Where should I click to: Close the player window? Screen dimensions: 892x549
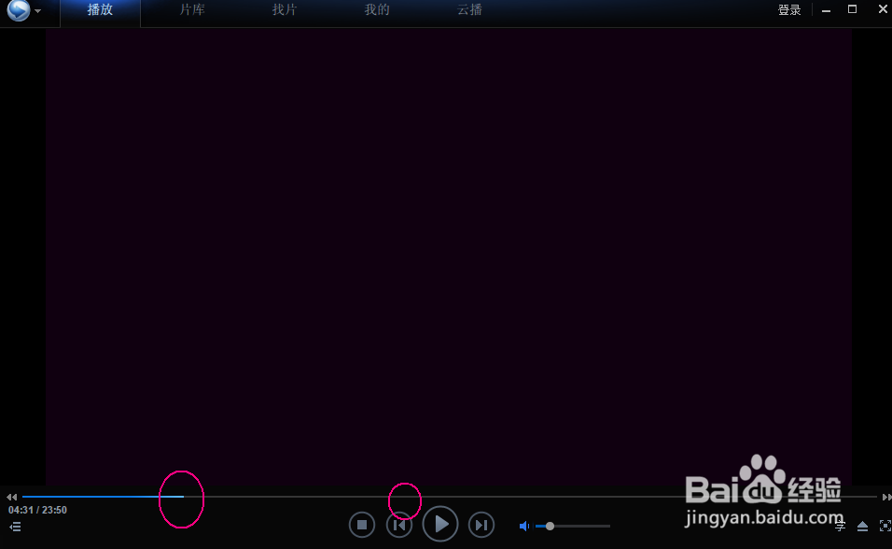pyautogui.click(x=883, y=9)
